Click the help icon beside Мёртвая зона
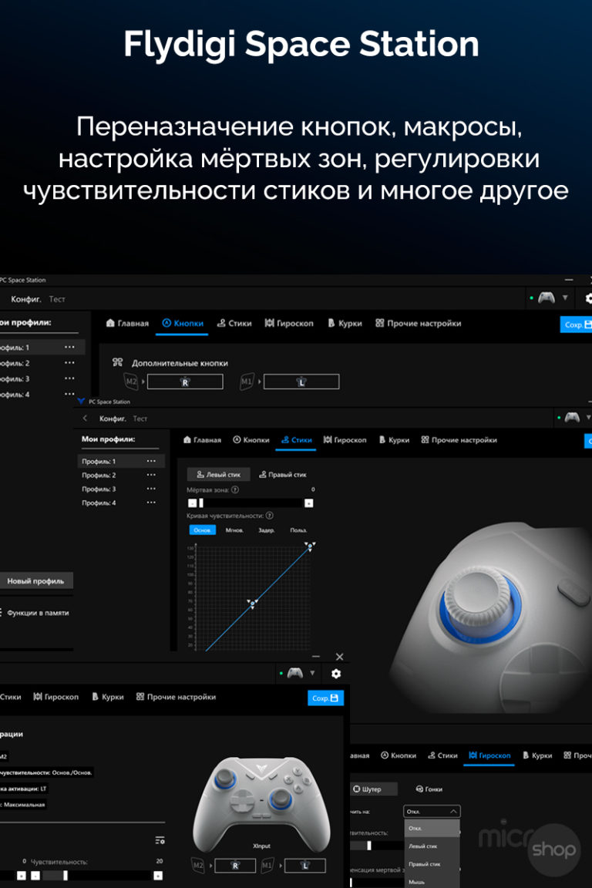This screenshot has height=888, width=592. [234, 490]
